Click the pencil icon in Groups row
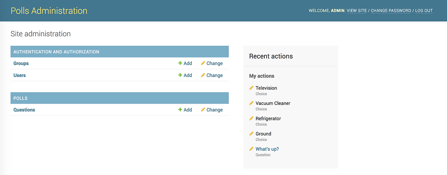The width and height of the screenshot is (447, 175). [203, 63]
